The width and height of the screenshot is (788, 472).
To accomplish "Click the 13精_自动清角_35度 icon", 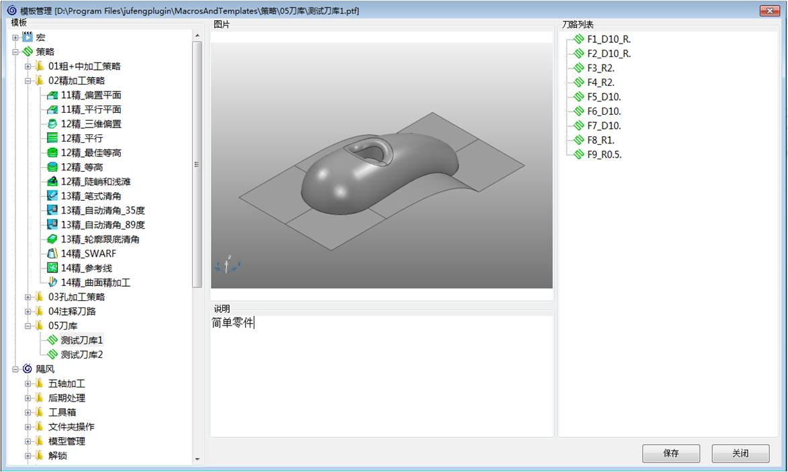I will point(52,210).
